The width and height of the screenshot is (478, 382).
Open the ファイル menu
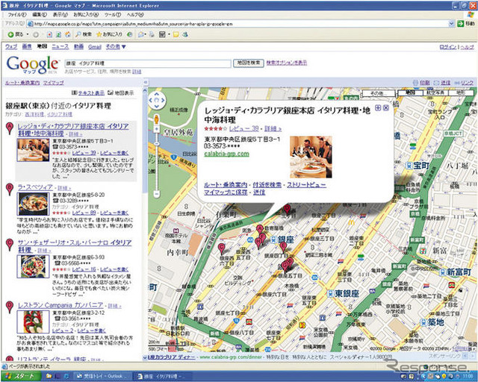[x=17, y=15]
